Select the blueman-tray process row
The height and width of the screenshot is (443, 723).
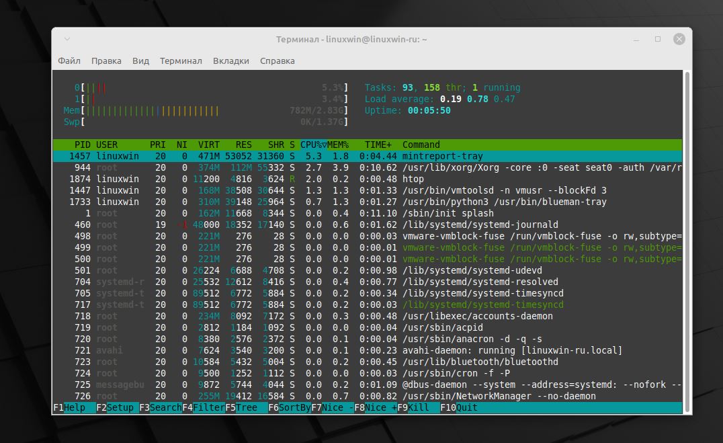(x=368, y=202)
